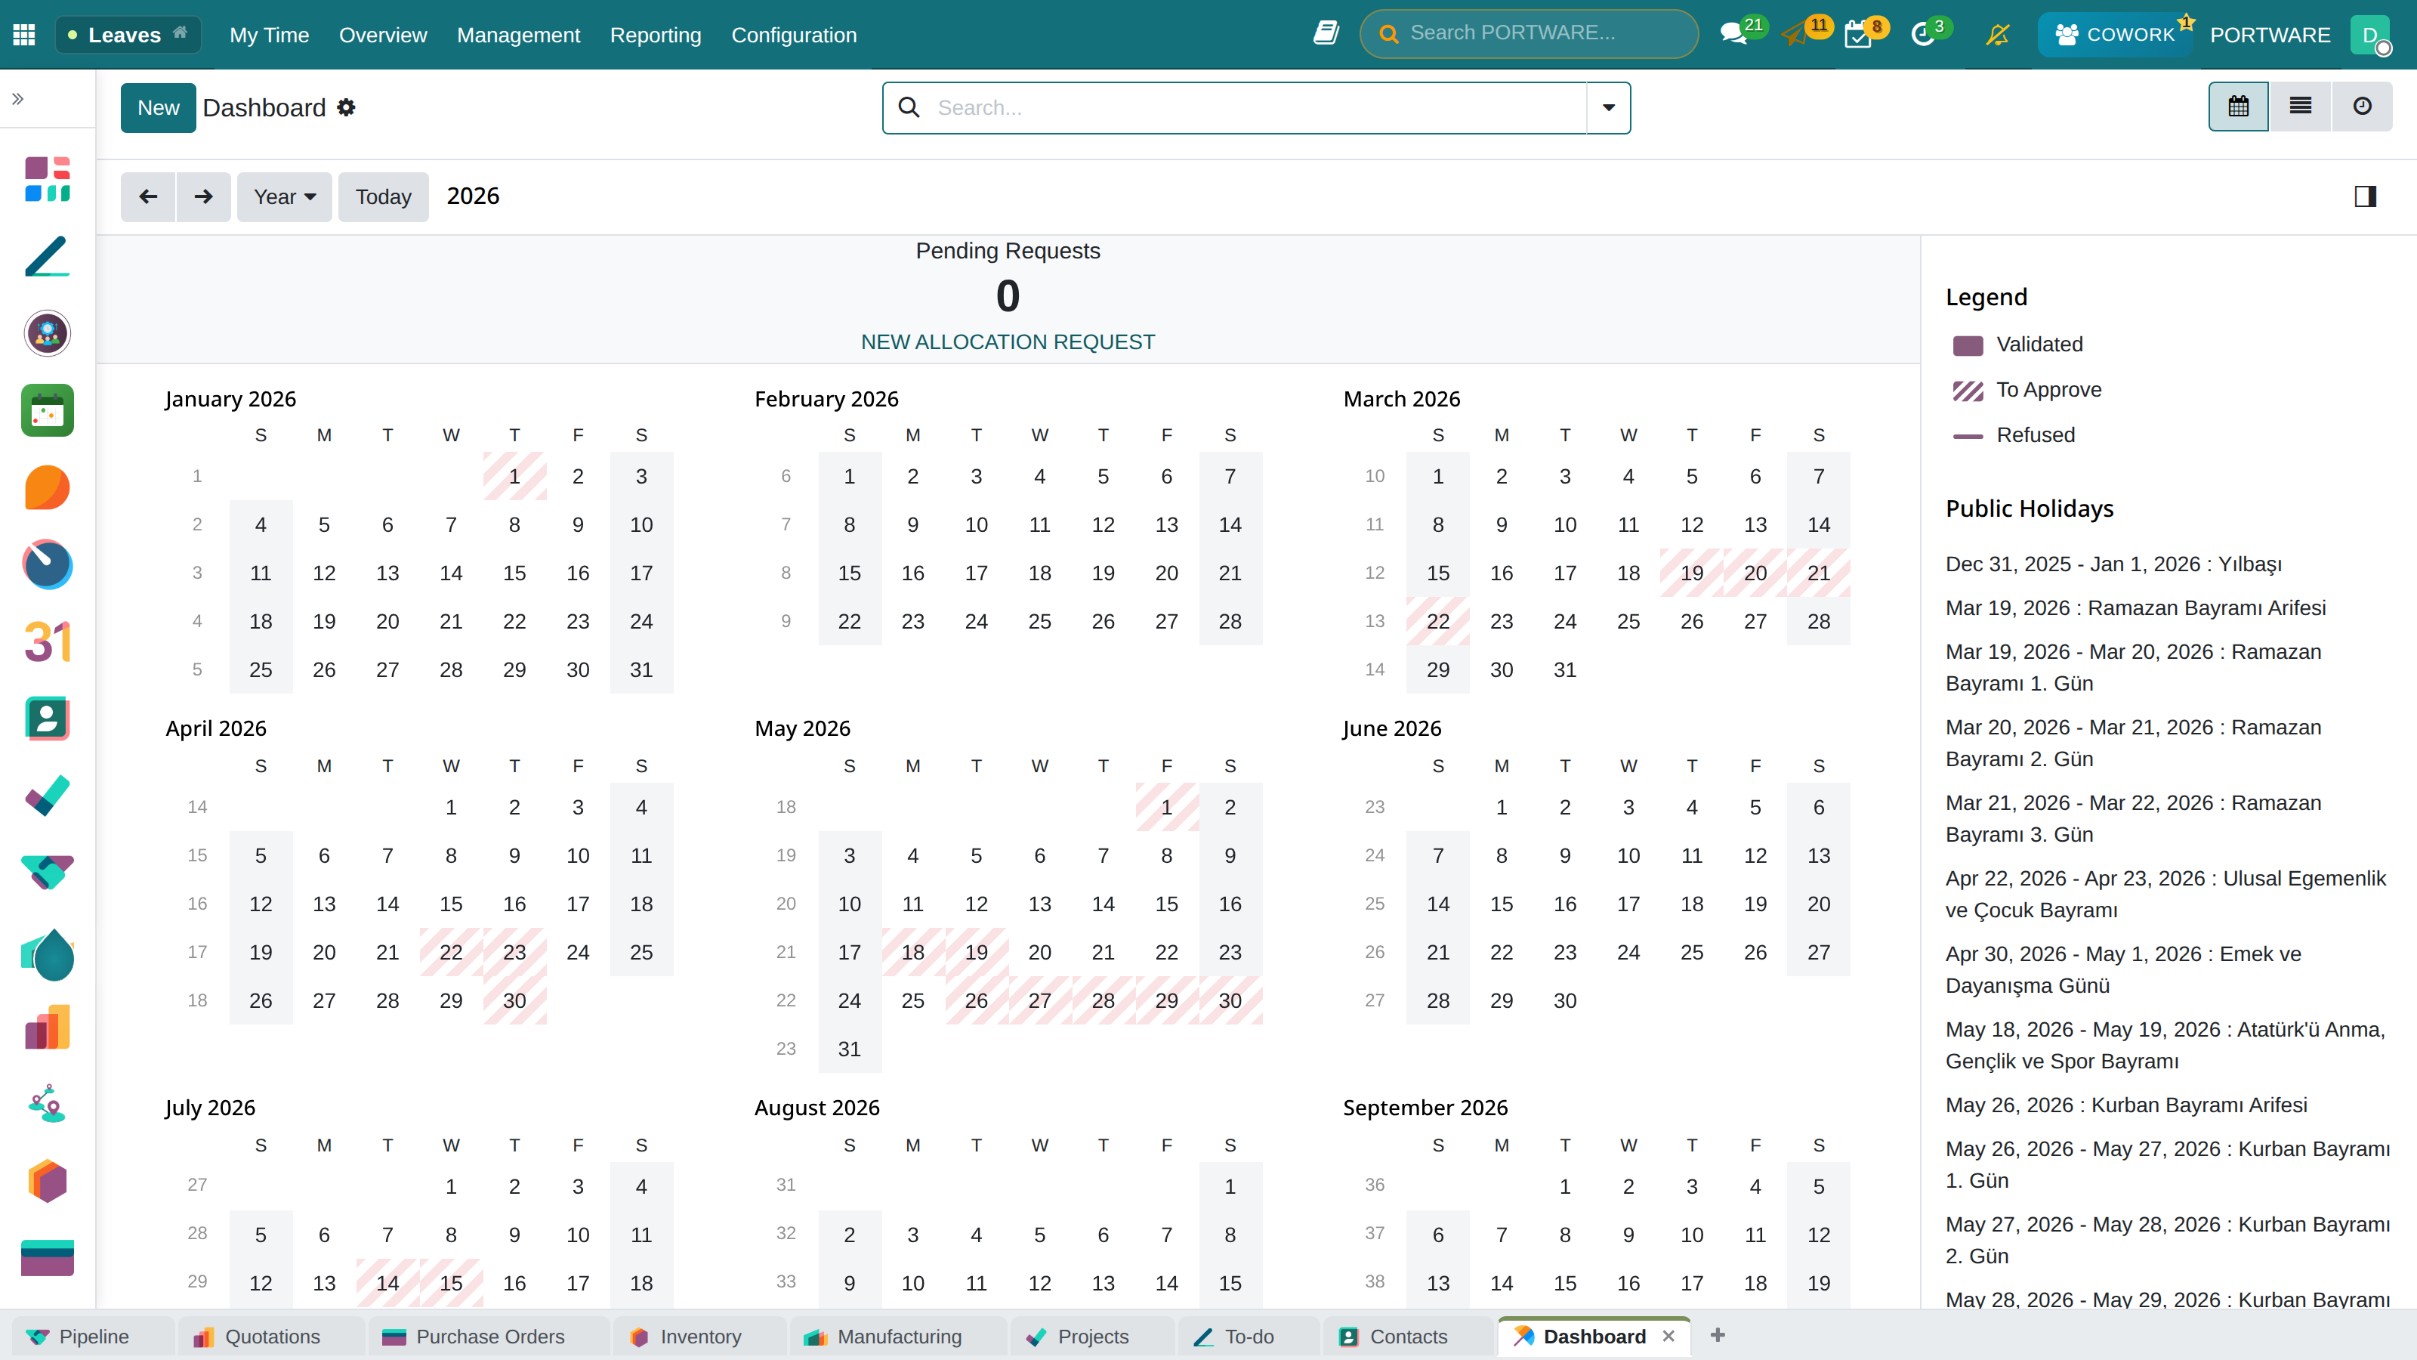Click the Search PORTWARE global field
2417x1360 pixels.
[x=1529, y=34]
